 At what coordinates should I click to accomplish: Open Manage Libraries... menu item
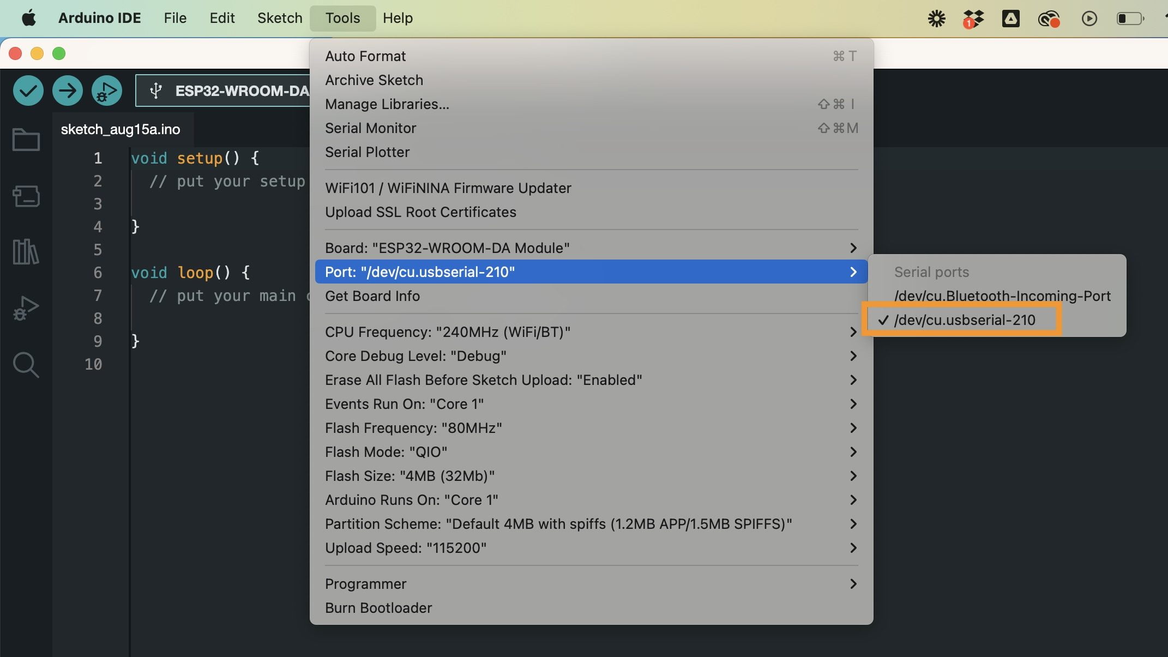pyautogui.click(x=591, y=104)
